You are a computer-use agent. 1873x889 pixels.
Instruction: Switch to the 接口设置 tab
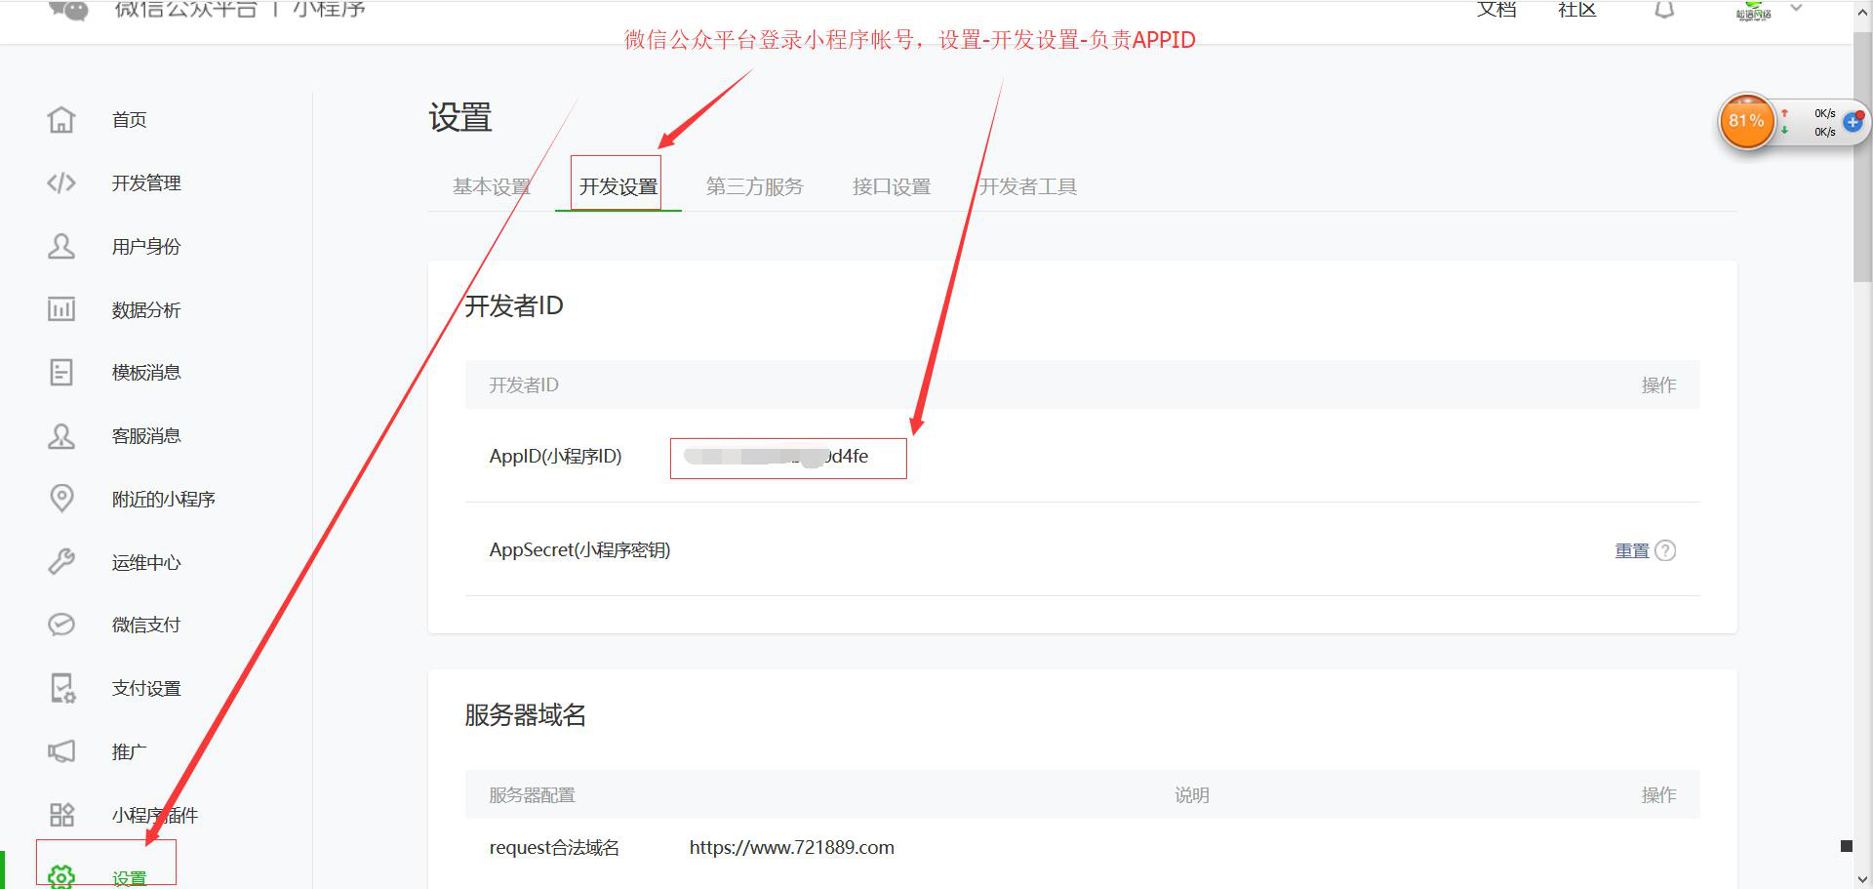tap(892, 186)
